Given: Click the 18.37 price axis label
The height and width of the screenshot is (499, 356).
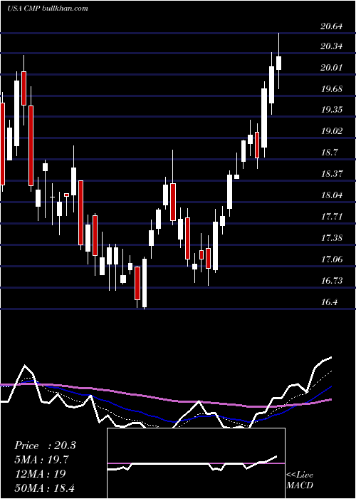Looking at the screenshot, I should click(x=332, y=174).
